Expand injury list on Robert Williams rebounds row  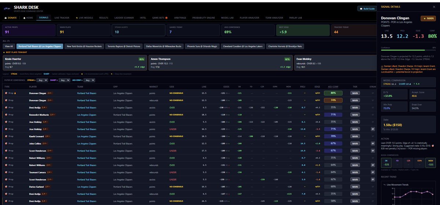coord(49,165)
